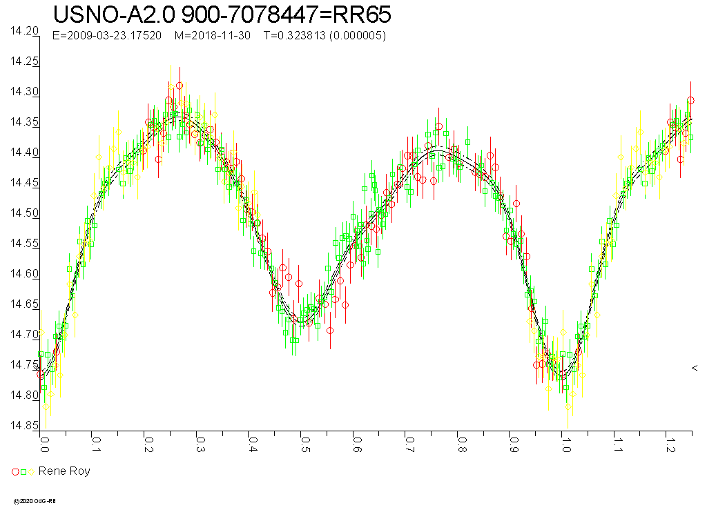Click the 0.6 phase axis label

tap(357, 444)
